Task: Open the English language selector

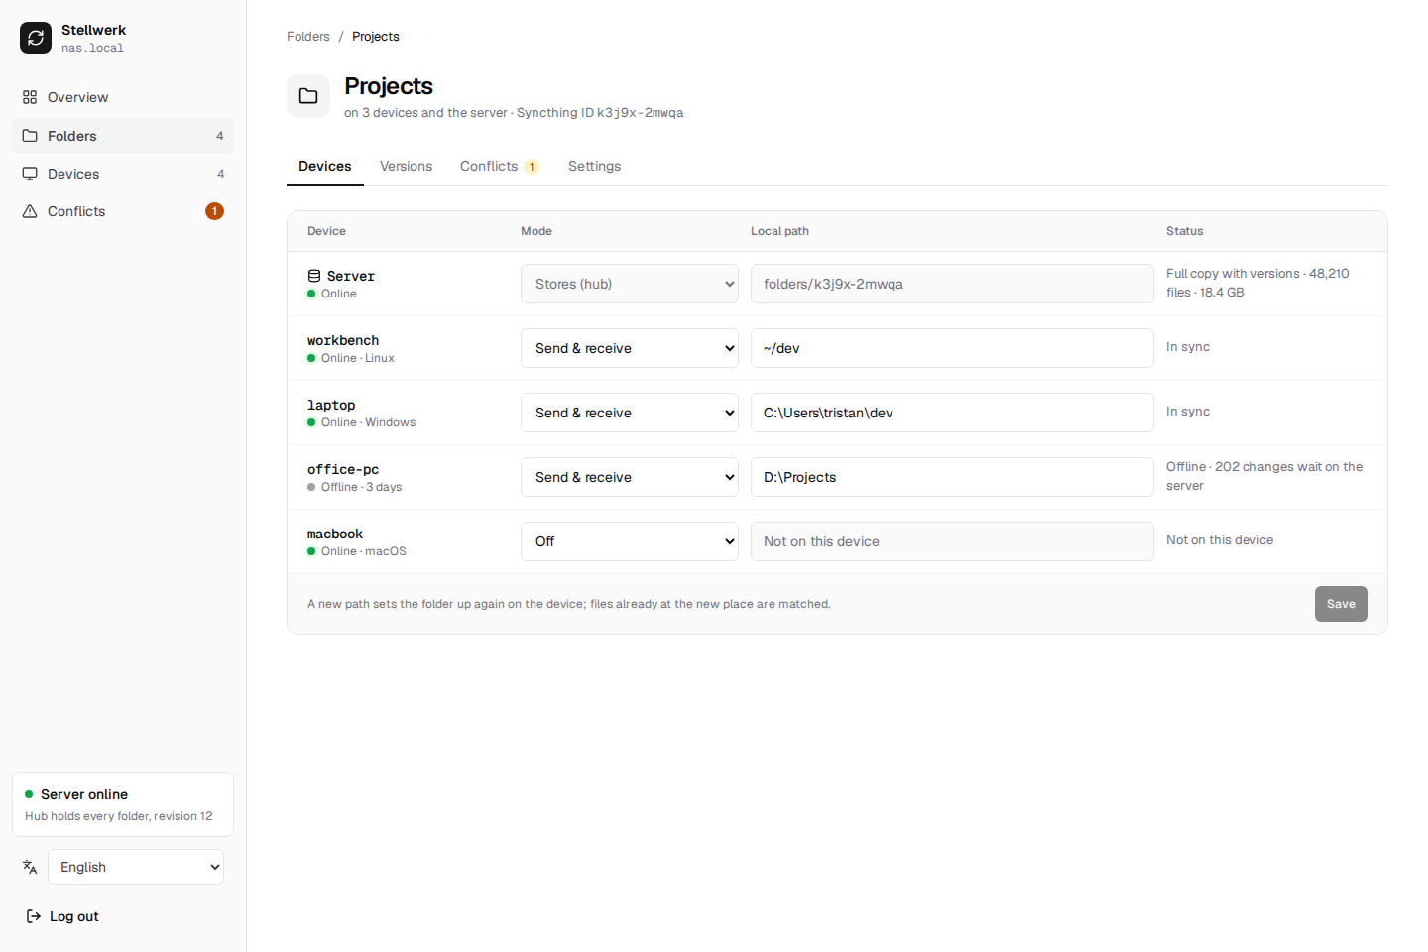Action: point(136,867)
